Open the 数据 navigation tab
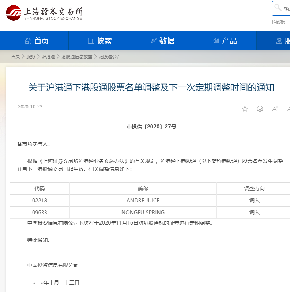The image size is (290, 292). 163,41
